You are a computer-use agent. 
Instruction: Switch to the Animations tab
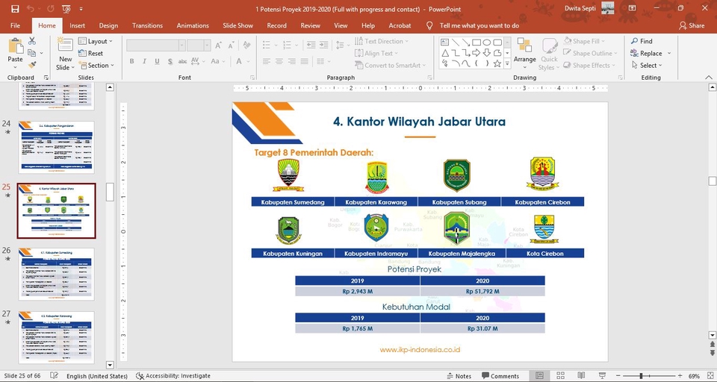pyautogui.click(x=193, y=25)
